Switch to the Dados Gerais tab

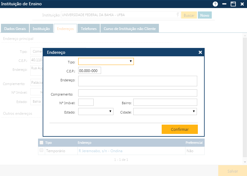point(15,28)
